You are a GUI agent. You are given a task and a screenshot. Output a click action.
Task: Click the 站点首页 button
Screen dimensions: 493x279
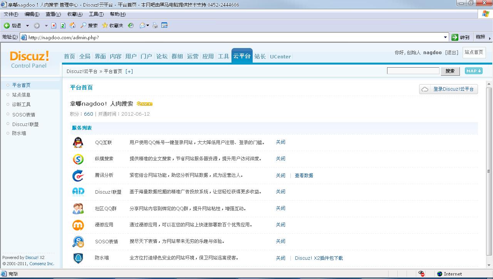tap(474, 52)
